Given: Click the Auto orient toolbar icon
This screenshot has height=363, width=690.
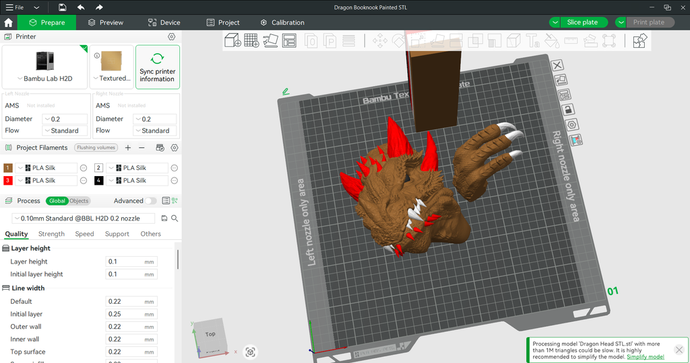Looking at the screenshot, I should (x=270, y=41).
